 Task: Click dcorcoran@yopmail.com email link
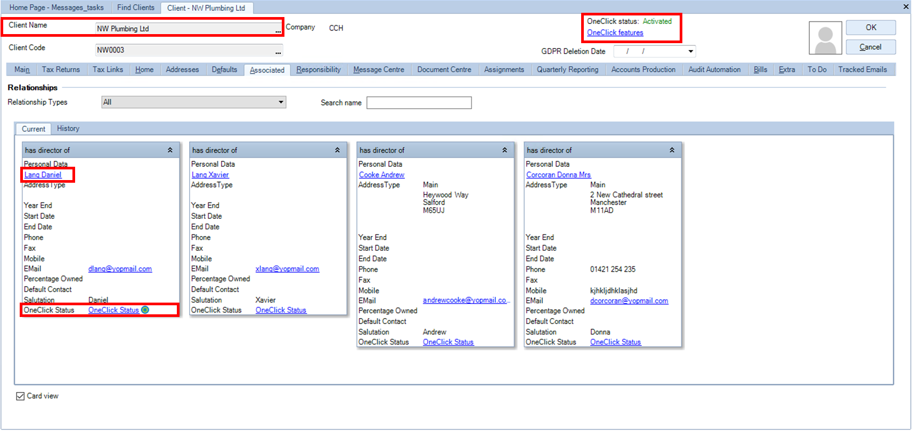coord(629,301)
